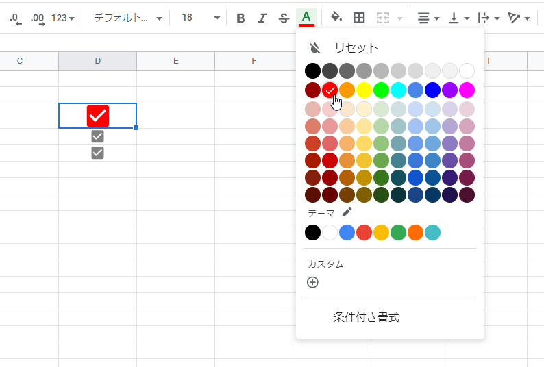Image resolution: width=544 pixels, height=367 pixels.
Task: Toggle the first gray checkbox below red one
Action: pos(97,136)
